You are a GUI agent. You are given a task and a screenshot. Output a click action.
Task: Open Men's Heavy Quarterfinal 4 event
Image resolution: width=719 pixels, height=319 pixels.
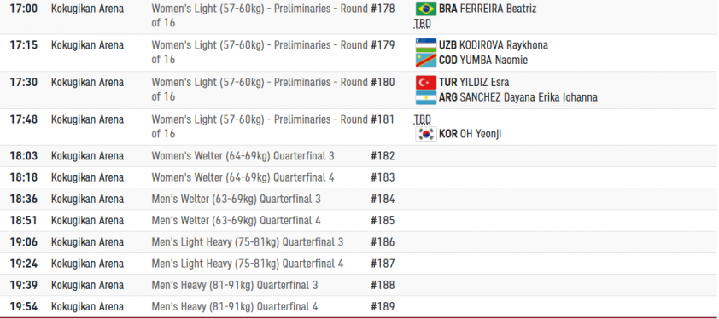point(235,306)
